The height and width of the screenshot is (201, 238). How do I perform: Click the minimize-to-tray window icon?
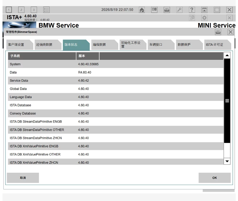tap(204, 10)
